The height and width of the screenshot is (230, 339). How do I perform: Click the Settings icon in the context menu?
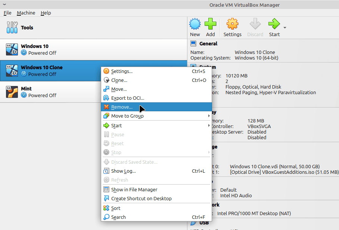pyautogui.click(x=106, y=71)
